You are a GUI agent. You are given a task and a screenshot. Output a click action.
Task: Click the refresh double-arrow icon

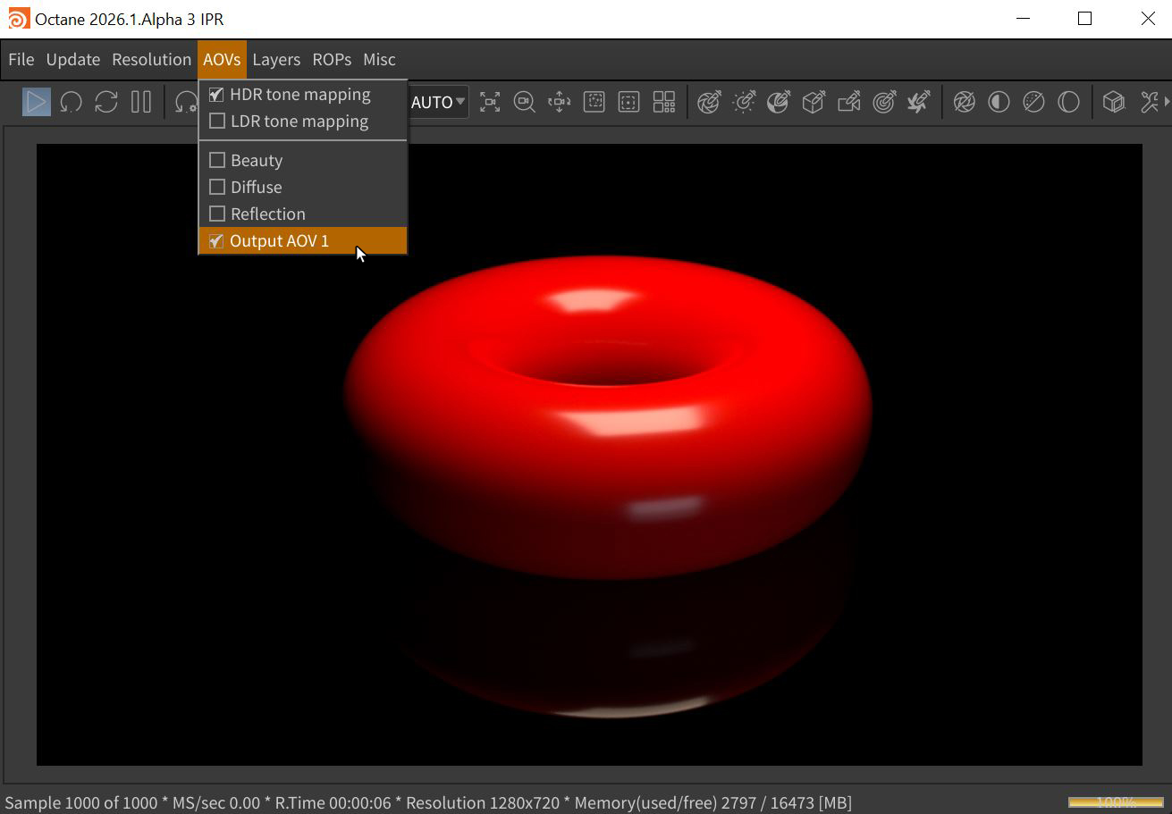(106, 102)
